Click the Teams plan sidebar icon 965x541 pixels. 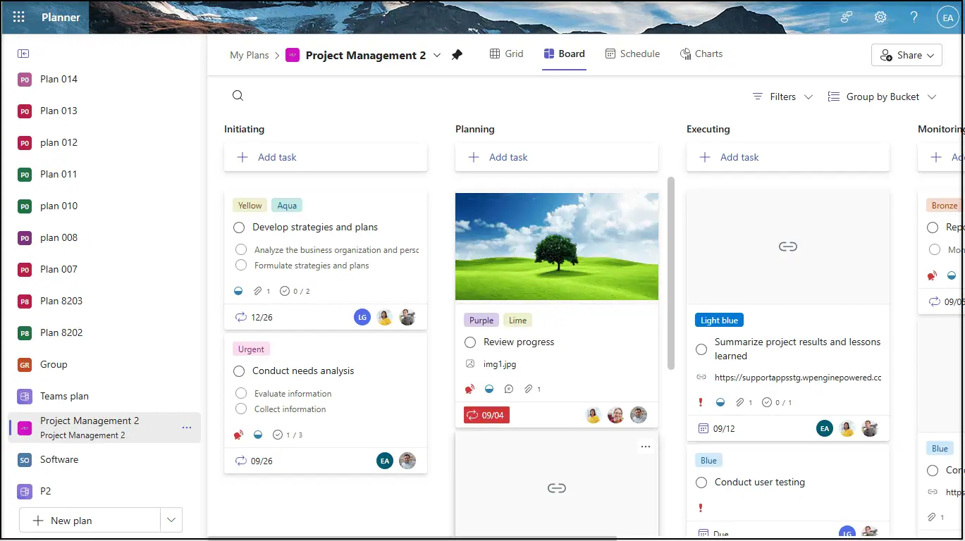pos(25,397)
